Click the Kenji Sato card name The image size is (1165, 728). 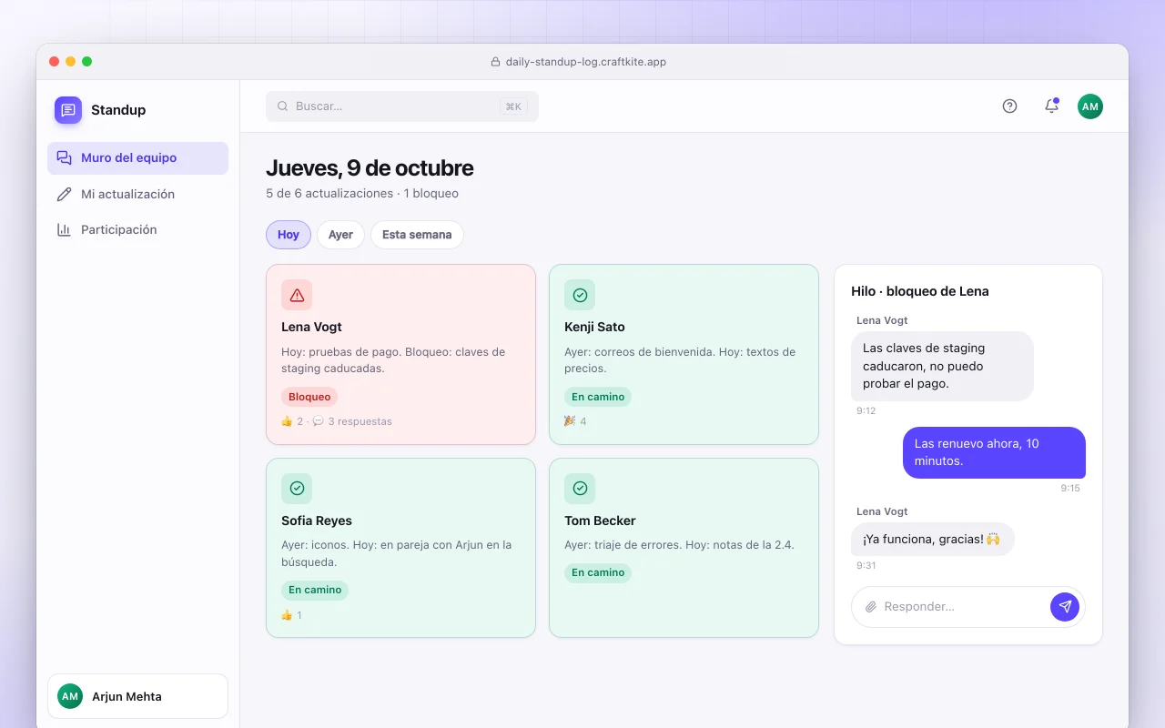(x=594, y=327)
